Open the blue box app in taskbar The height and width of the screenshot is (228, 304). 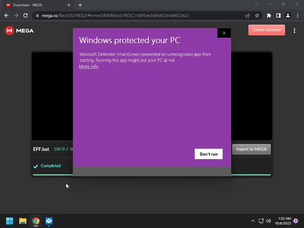tap(49, 221)
